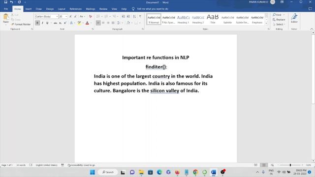This screenshot has height=177, width=315.
Task: Open the Editor pane
Action: (x=294, y=18)
